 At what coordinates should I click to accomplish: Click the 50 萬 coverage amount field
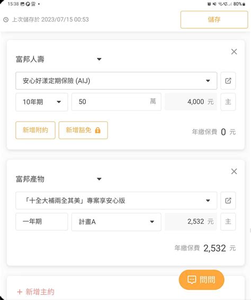pos(116,102)
